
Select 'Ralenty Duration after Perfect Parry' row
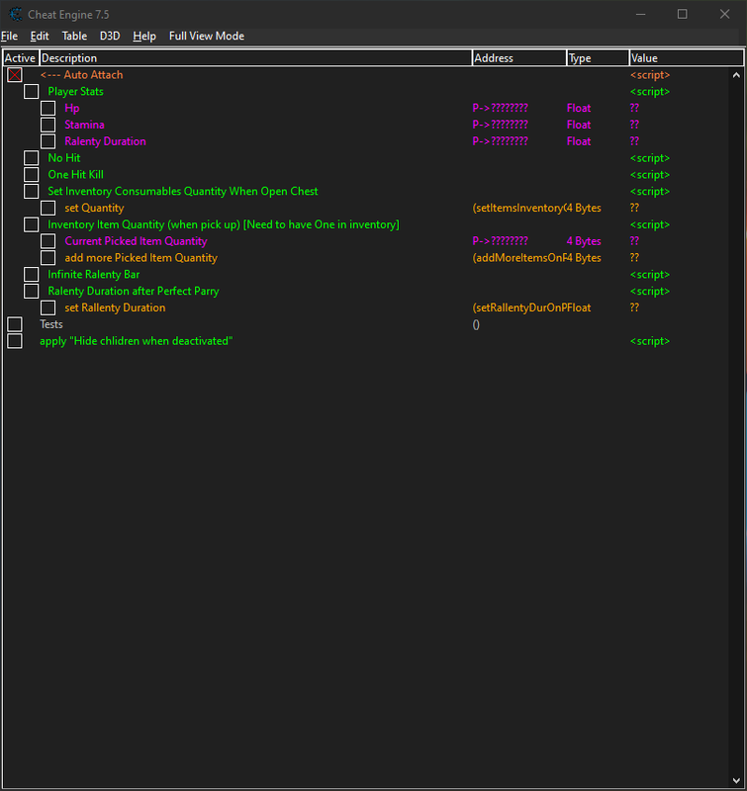(134, 291)
